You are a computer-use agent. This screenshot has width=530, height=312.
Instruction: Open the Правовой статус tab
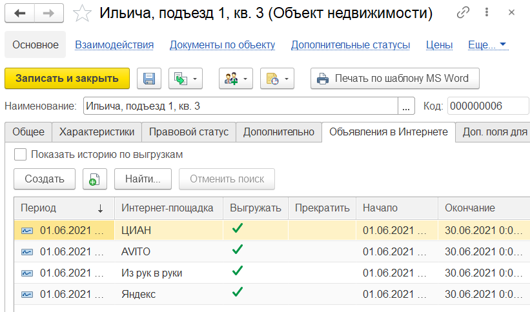pos(189,132)
